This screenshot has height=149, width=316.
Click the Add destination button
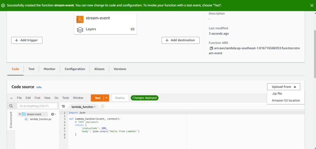pos(180,40)
